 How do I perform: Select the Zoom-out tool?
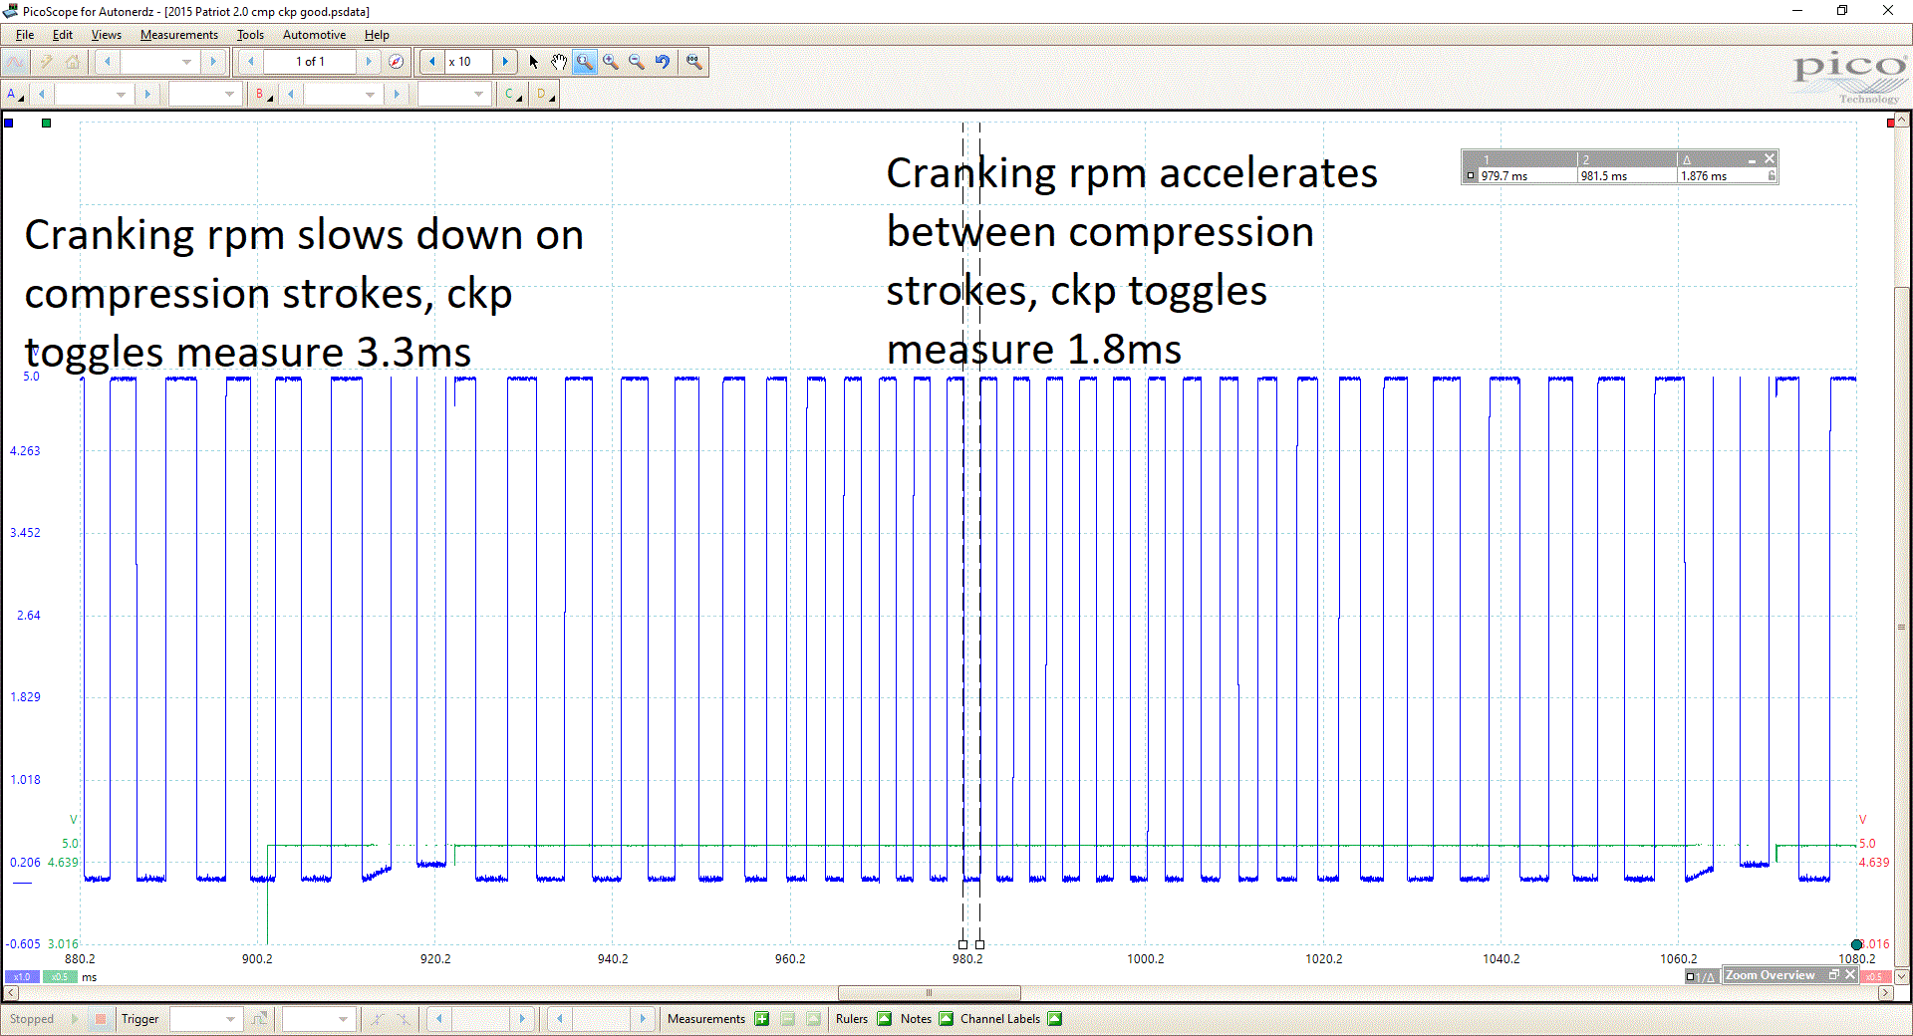[x=635, y=61]
